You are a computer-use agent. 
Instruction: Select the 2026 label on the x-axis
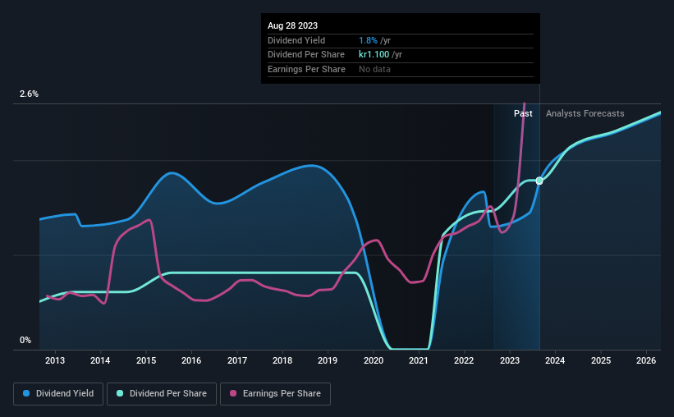[x=645, y=360]
